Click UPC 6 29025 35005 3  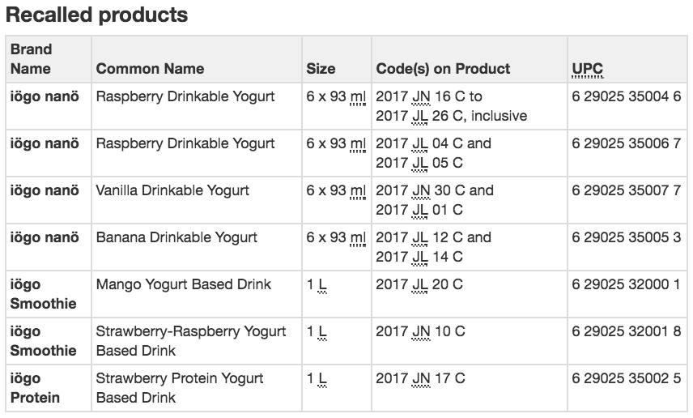(627, 237)
